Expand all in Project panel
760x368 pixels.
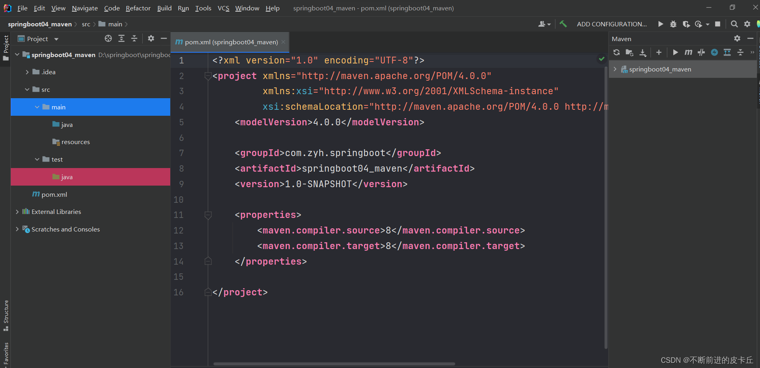coord(121,38)
